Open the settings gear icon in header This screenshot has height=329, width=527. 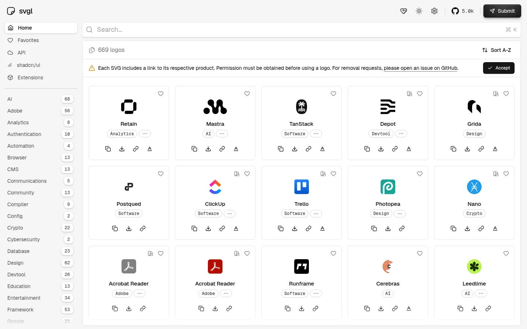point(434,11)
